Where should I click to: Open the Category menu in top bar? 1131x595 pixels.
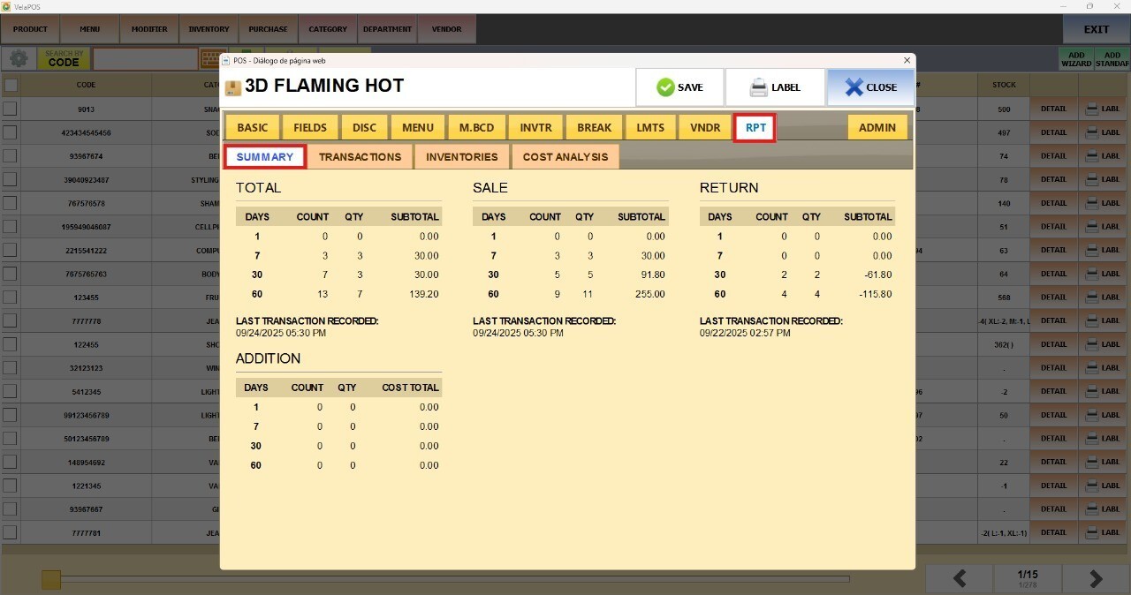[328, 29]
